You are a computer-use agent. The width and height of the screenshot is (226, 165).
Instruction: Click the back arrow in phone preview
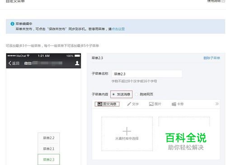click(10, 63)
